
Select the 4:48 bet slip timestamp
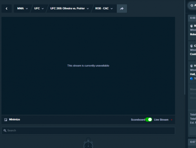(192, 18)
